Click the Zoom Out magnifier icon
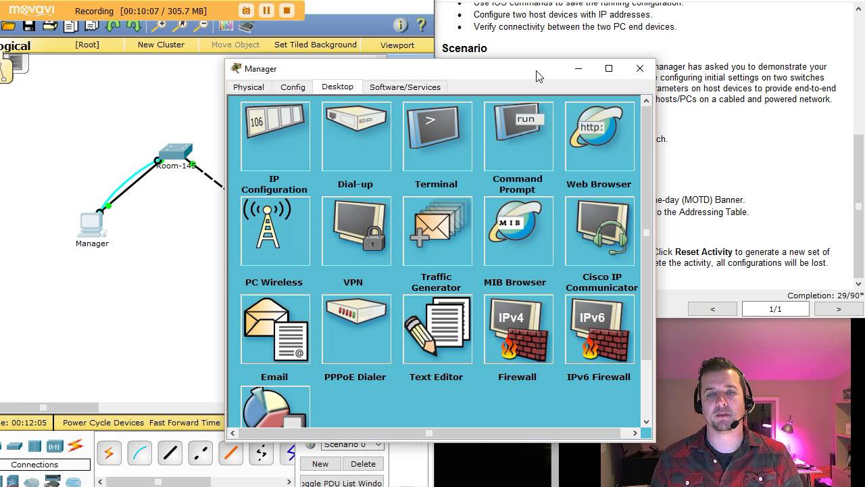 pos(201,26)
